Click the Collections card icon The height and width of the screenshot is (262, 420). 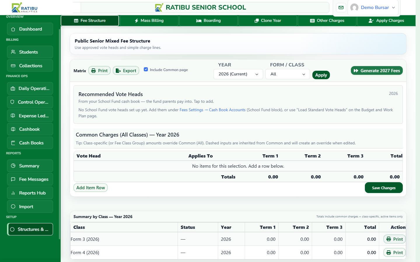(13, 66)
